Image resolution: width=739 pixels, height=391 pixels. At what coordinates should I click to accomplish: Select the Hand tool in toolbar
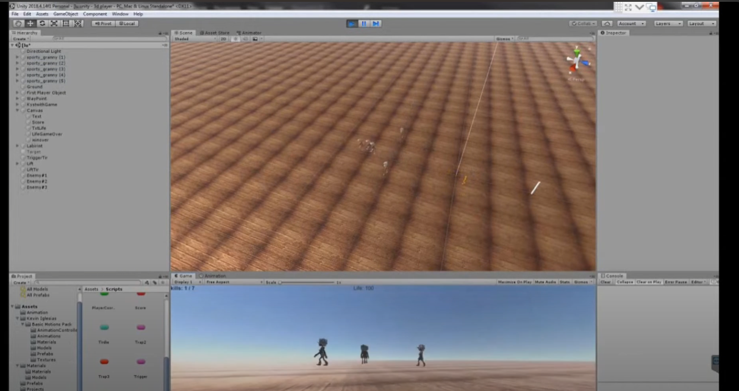coord(18,24)
